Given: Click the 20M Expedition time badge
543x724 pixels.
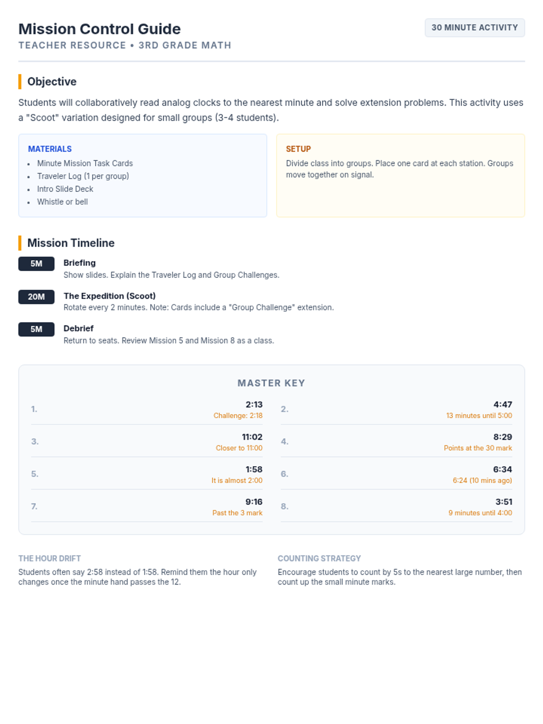Looking at the screenshot, I should pyautogui.click(x=36, y=297).
